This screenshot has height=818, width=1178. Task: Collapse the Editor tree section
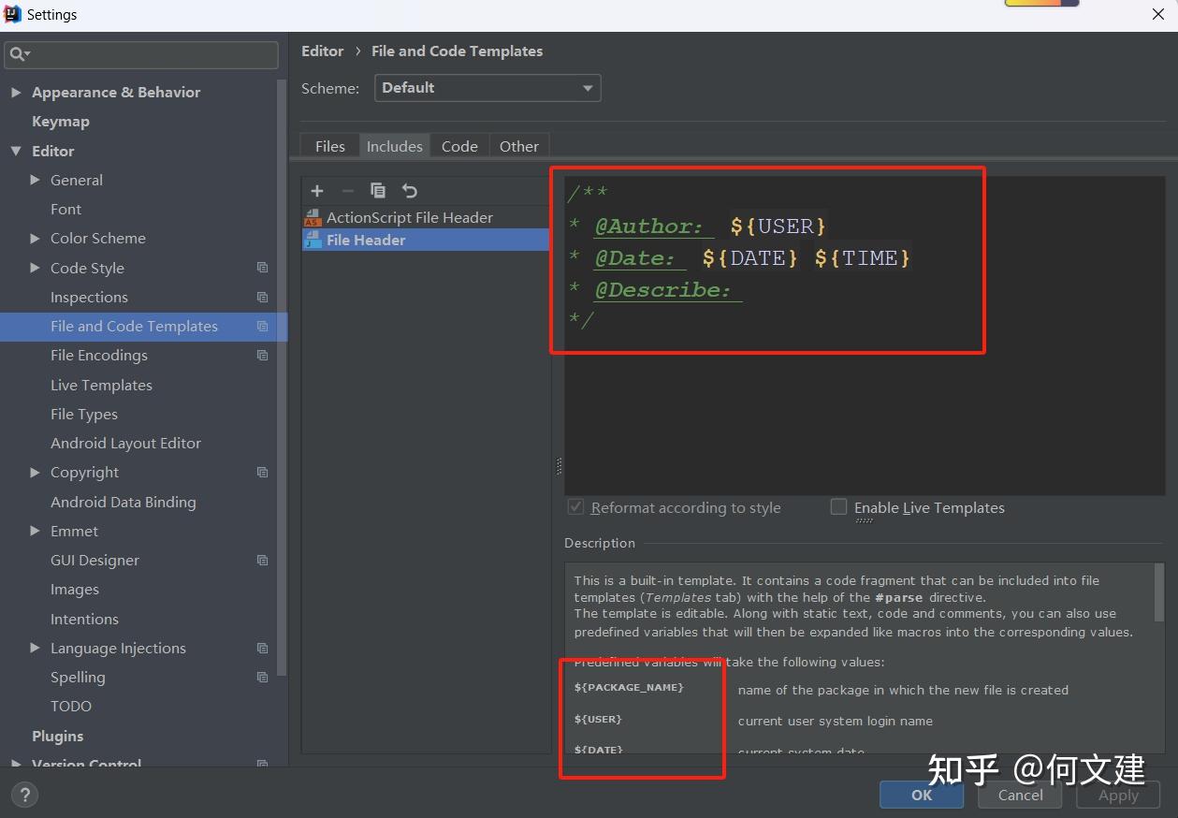click(16, 151)
